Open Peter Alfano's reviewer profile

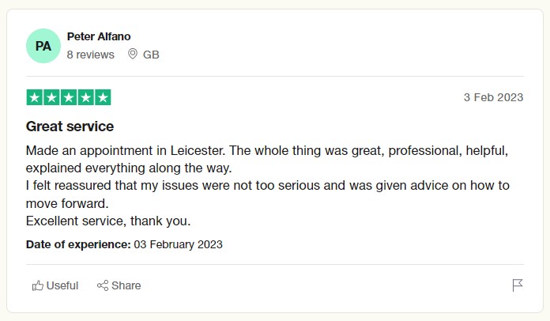tap(99, 36)
